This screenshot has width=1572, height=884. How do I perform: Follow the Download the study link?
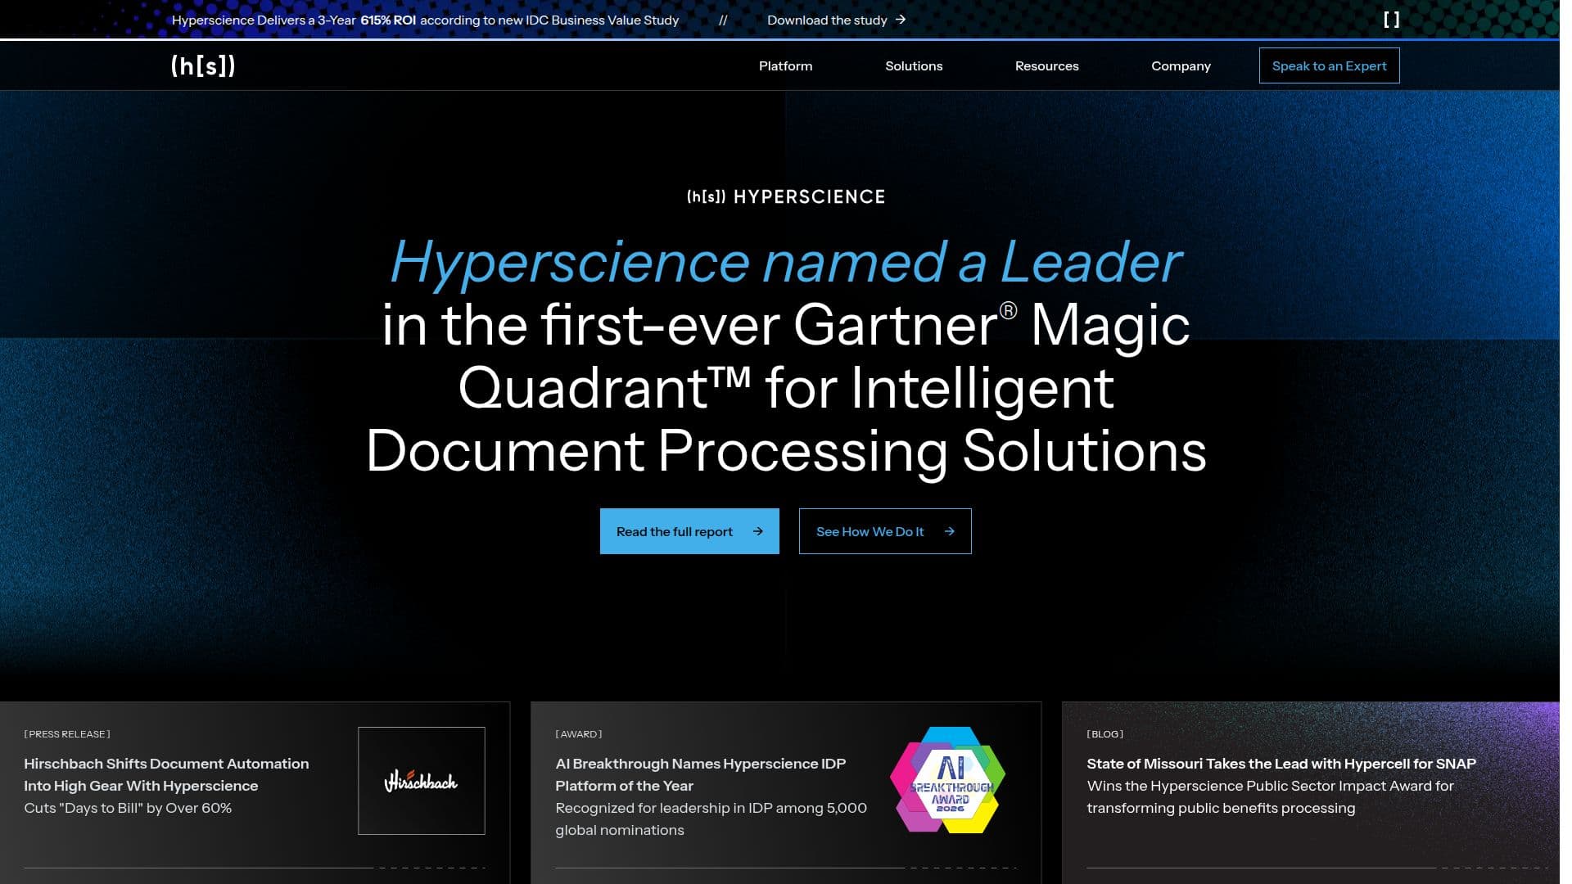[x=836, y=20]
